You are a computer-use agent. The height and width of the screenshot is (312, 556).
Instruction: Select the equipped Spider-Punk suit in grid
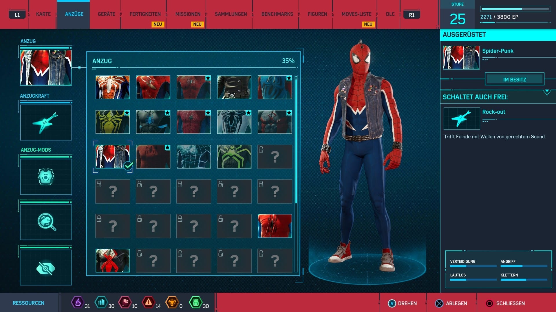point(113,157)
